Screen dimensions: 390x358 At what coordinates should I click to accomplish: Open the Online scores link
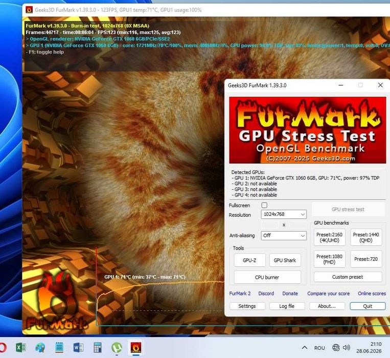pos(372,294)
